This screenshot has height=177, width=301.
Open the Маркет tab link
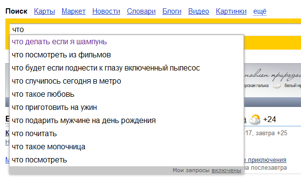(73, 11)
